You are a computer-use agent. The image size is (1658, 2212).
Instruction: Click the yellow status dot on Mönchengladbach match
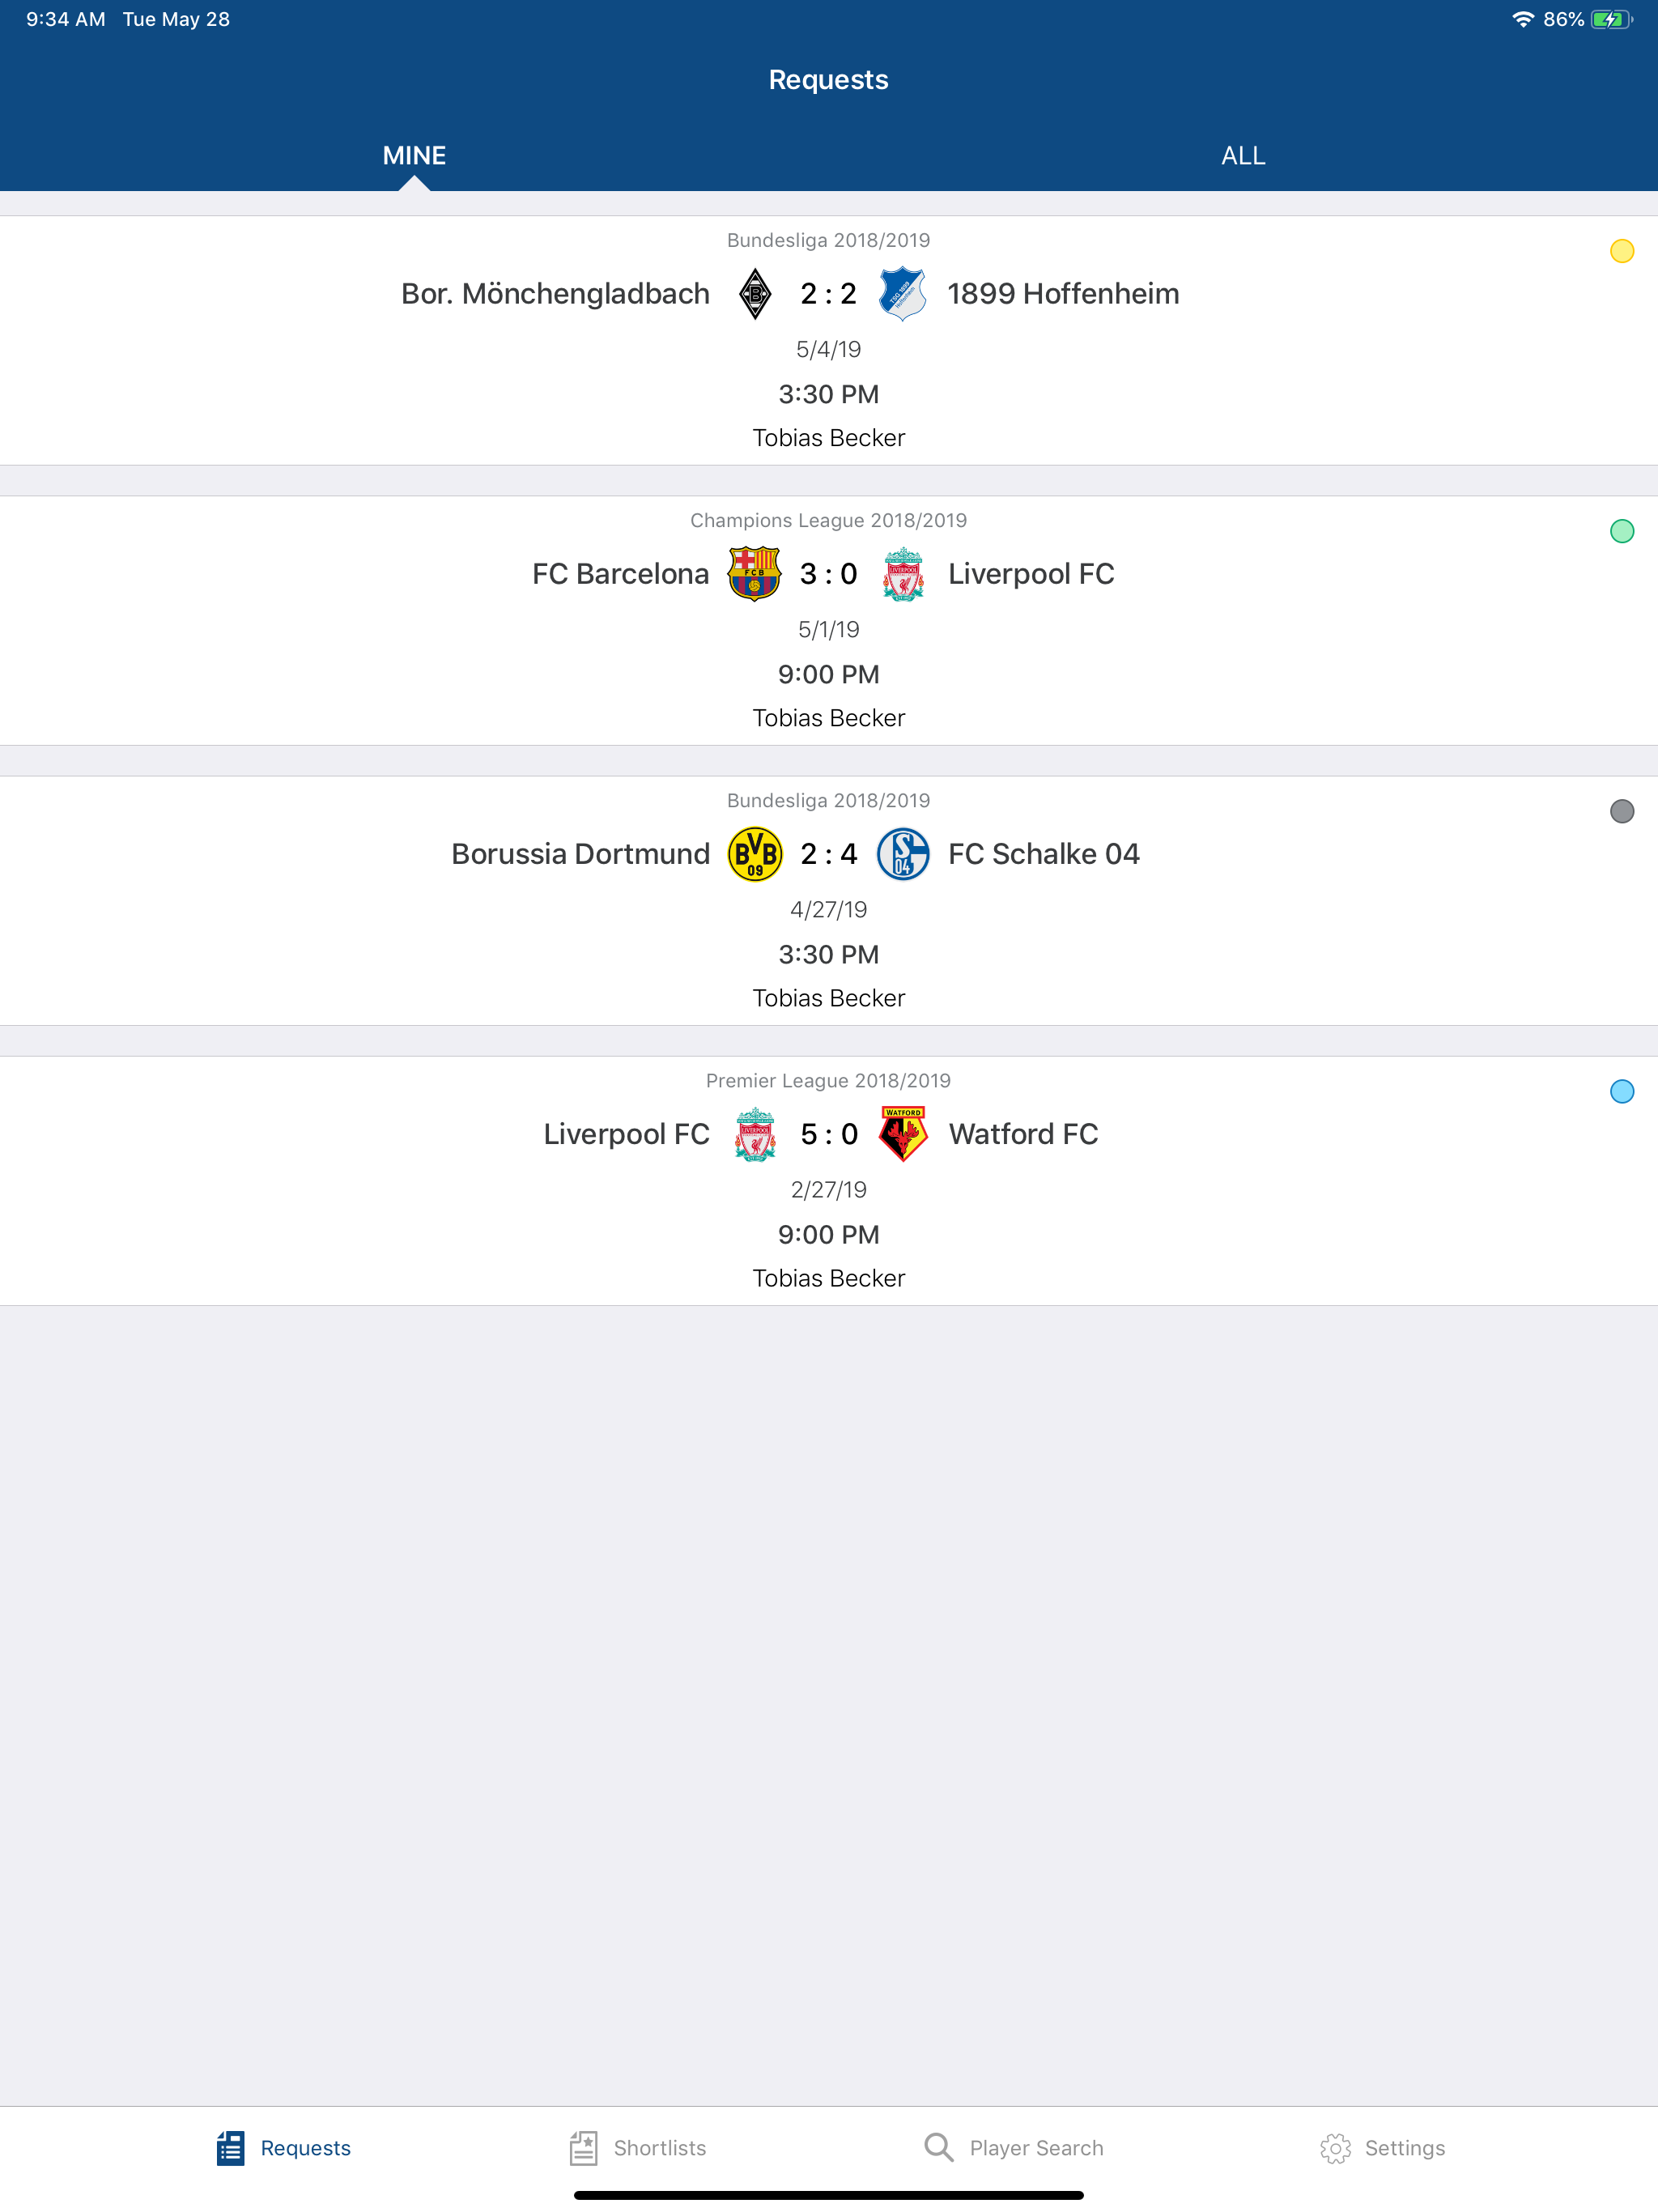click(x=1621, y=251)
